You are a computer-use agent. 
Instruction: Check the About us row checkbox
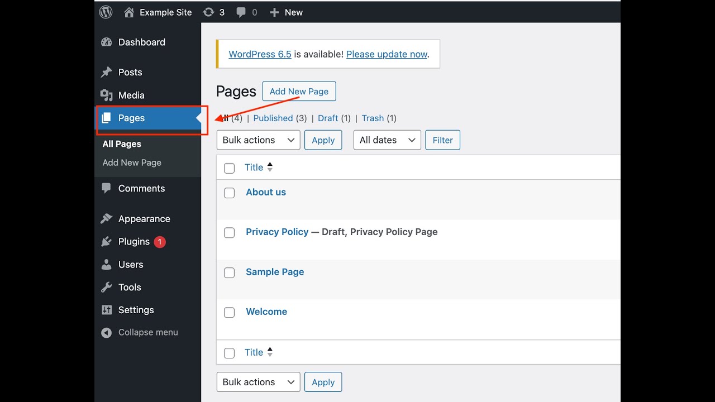229,193
